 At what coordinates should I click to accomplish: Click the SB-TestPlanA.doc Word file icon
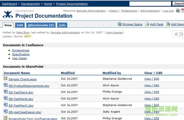coord(5,92)
